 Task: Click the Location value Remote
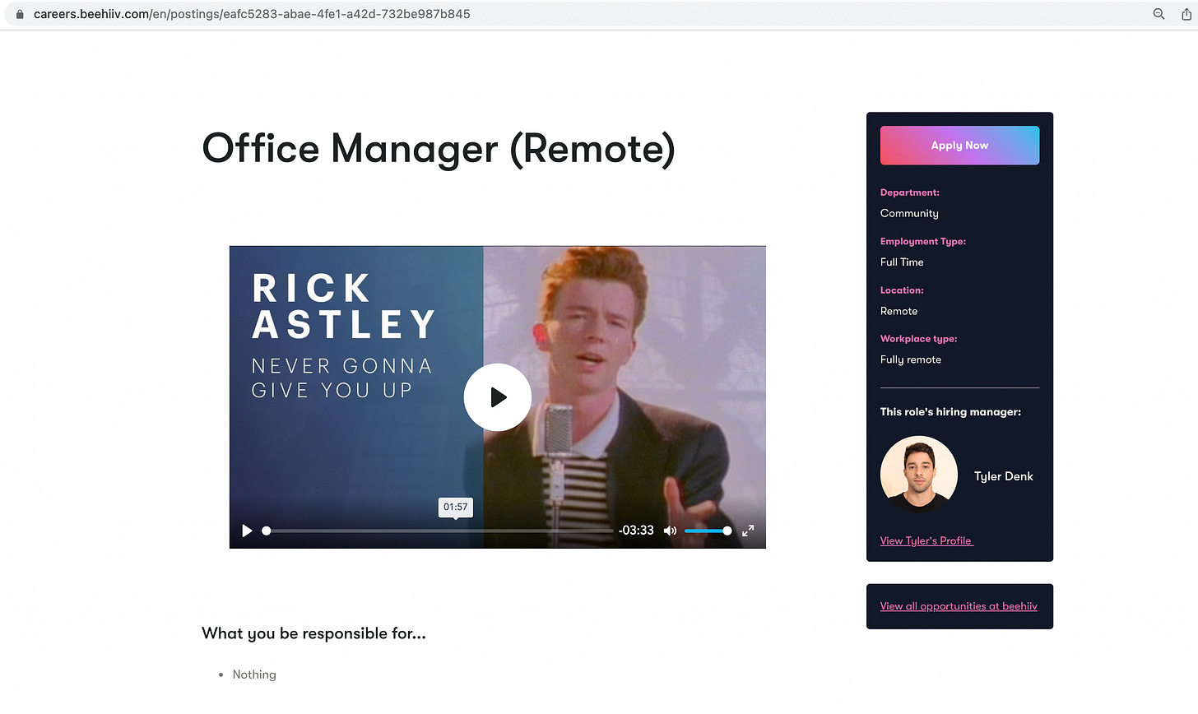click(x=898, y=311)
